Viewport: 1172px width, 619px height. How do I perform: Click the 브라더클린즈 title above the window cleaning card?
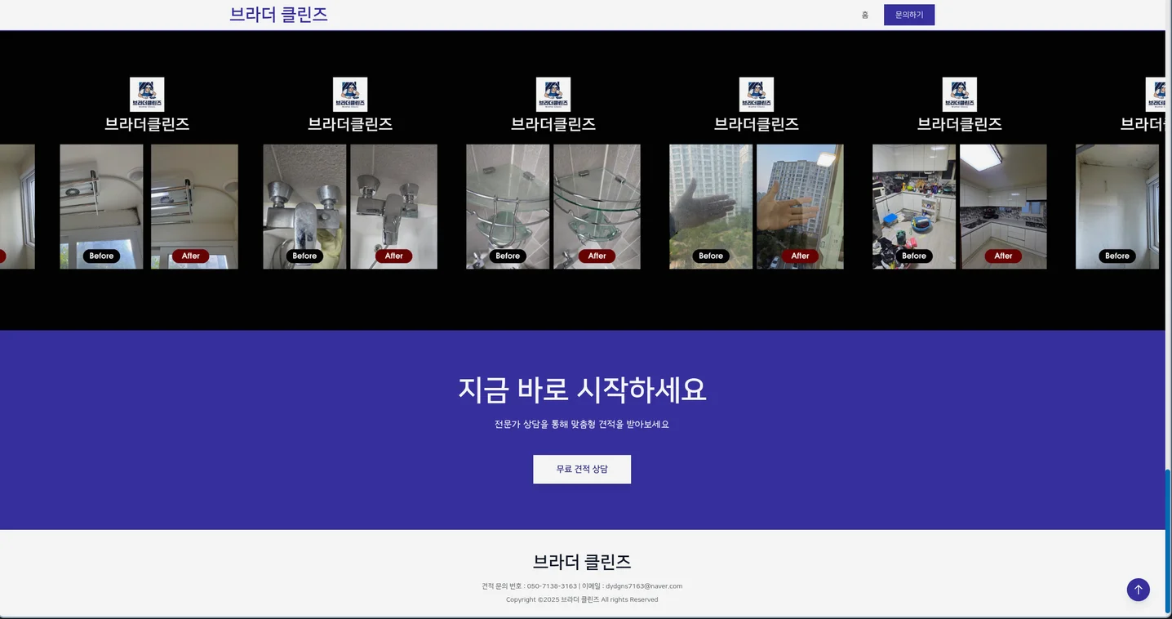coord(757,124)
